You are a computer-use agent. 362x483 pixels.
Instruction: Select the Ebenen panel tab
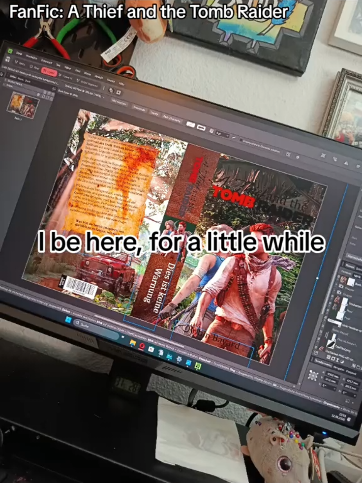pyautogui.click(x=350, y=266)
